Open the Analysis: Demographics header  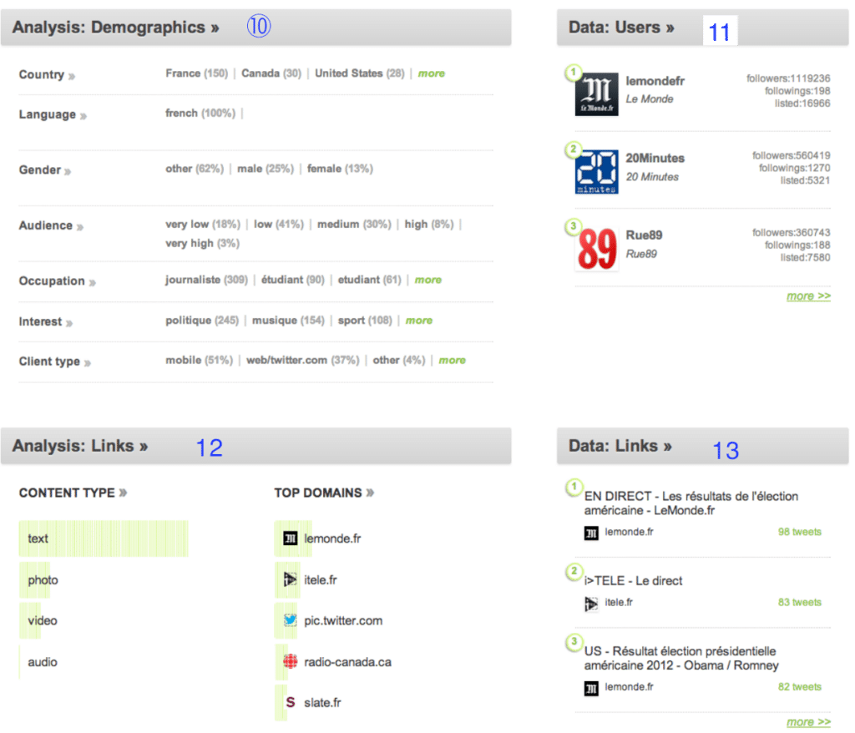point(115,28)
